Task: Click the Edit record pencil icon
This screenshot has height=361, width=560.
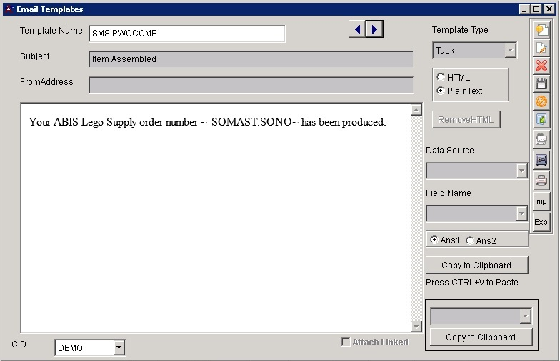Action: [x=541, y=48]
